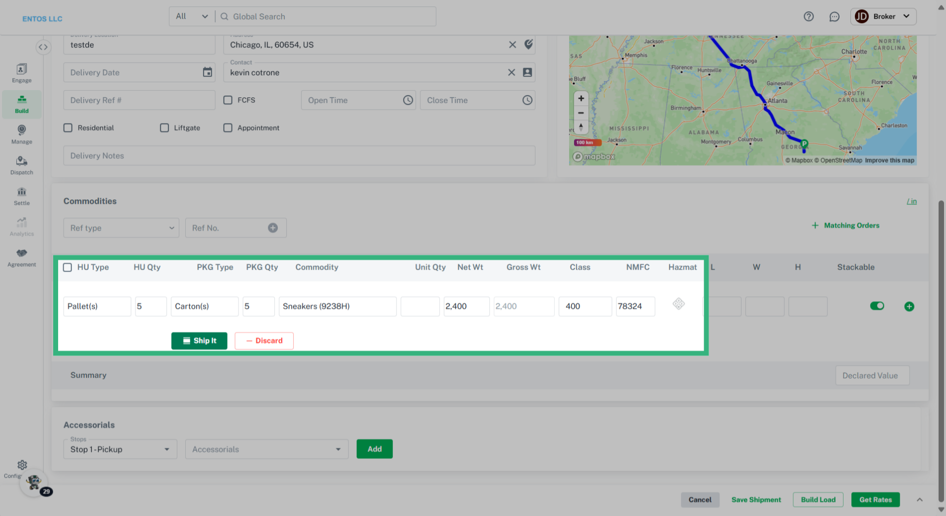Viewport: 946px width, 516px height.
Task: Click the green add commodity row icon
Action: [909, 307]
